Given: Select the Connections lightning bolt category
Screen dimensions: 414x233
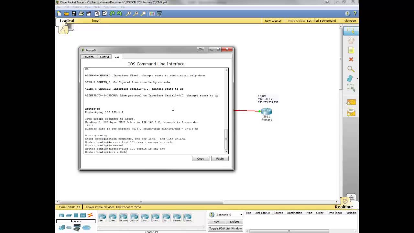Looking at the screenshot, I should 90,216.
